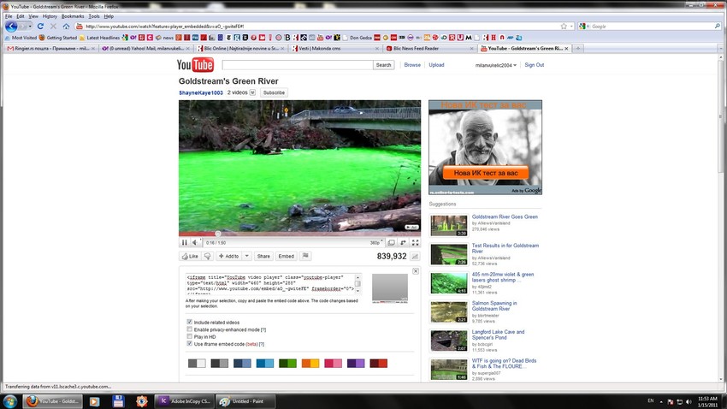The width and height of the screenshot is (727, 409).
Task: Select the orange embed color theme swatch
Action: 310,364
